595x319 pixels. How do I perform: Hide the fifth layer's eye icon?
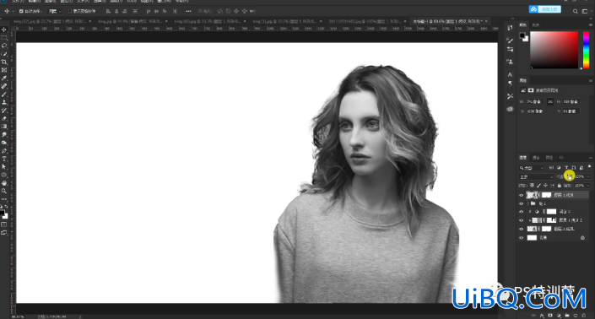(521, 229)
